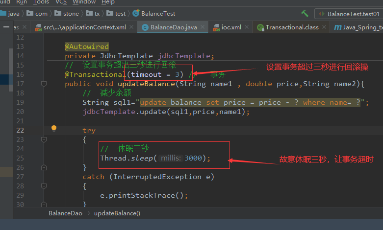Close the Transactional.class tab
The image size is (383, 230).
click(x=324, y=27)
